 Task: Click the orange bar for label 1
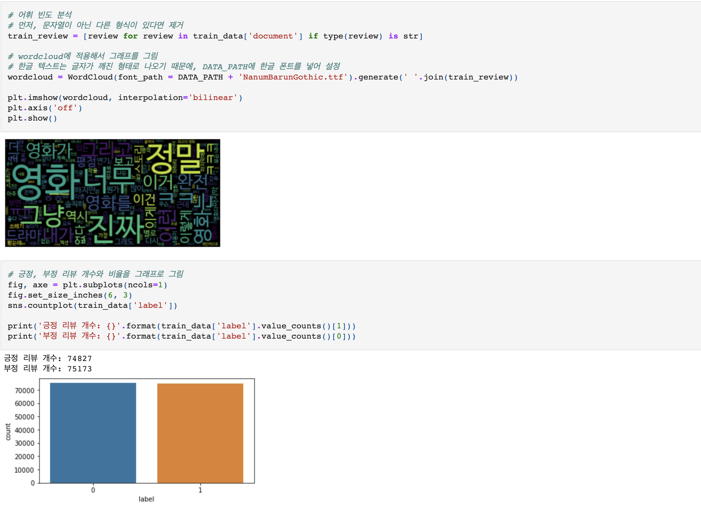click(x=200, y=433)
